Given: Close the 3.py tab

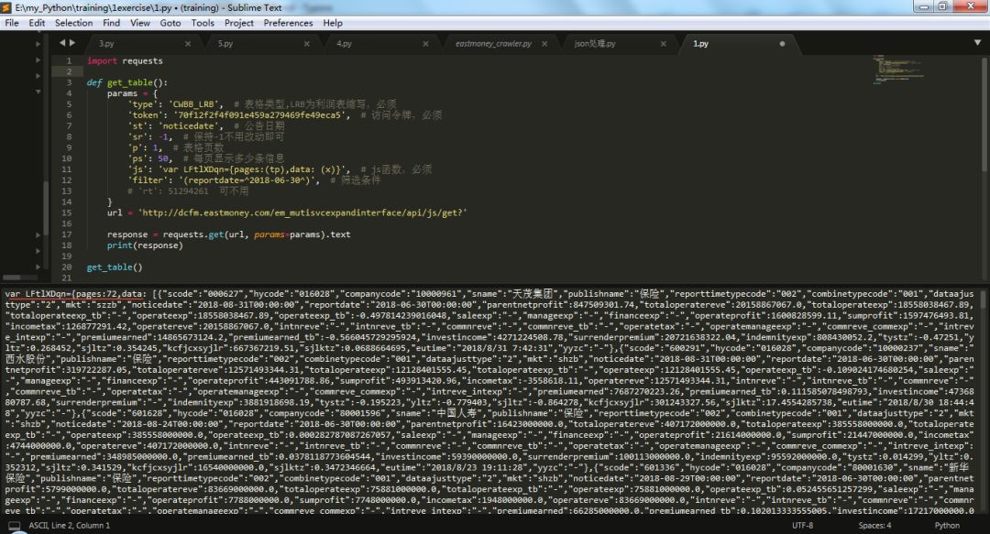Looking at the screenshot, I should click(188, 43).
